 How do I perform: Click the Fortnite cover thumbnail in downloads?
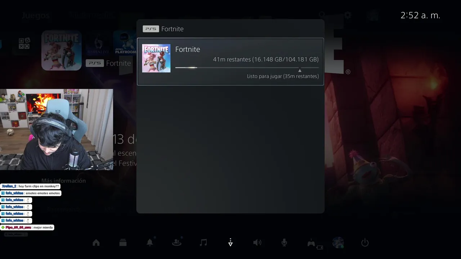tap(156, 58)
